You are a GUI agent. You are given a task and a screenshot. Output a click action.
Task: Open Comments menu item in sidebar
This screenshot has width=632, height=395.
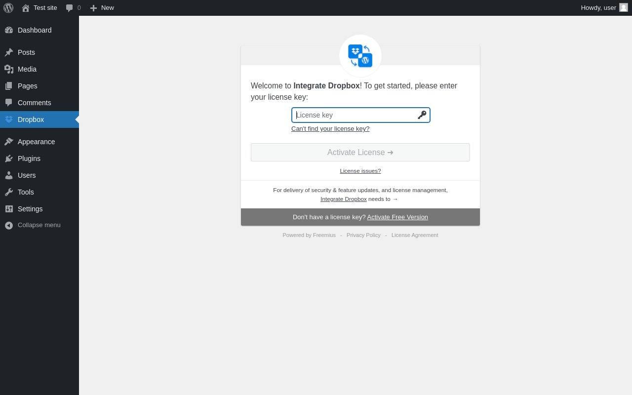pyautogui.click(x=39, y=103)
